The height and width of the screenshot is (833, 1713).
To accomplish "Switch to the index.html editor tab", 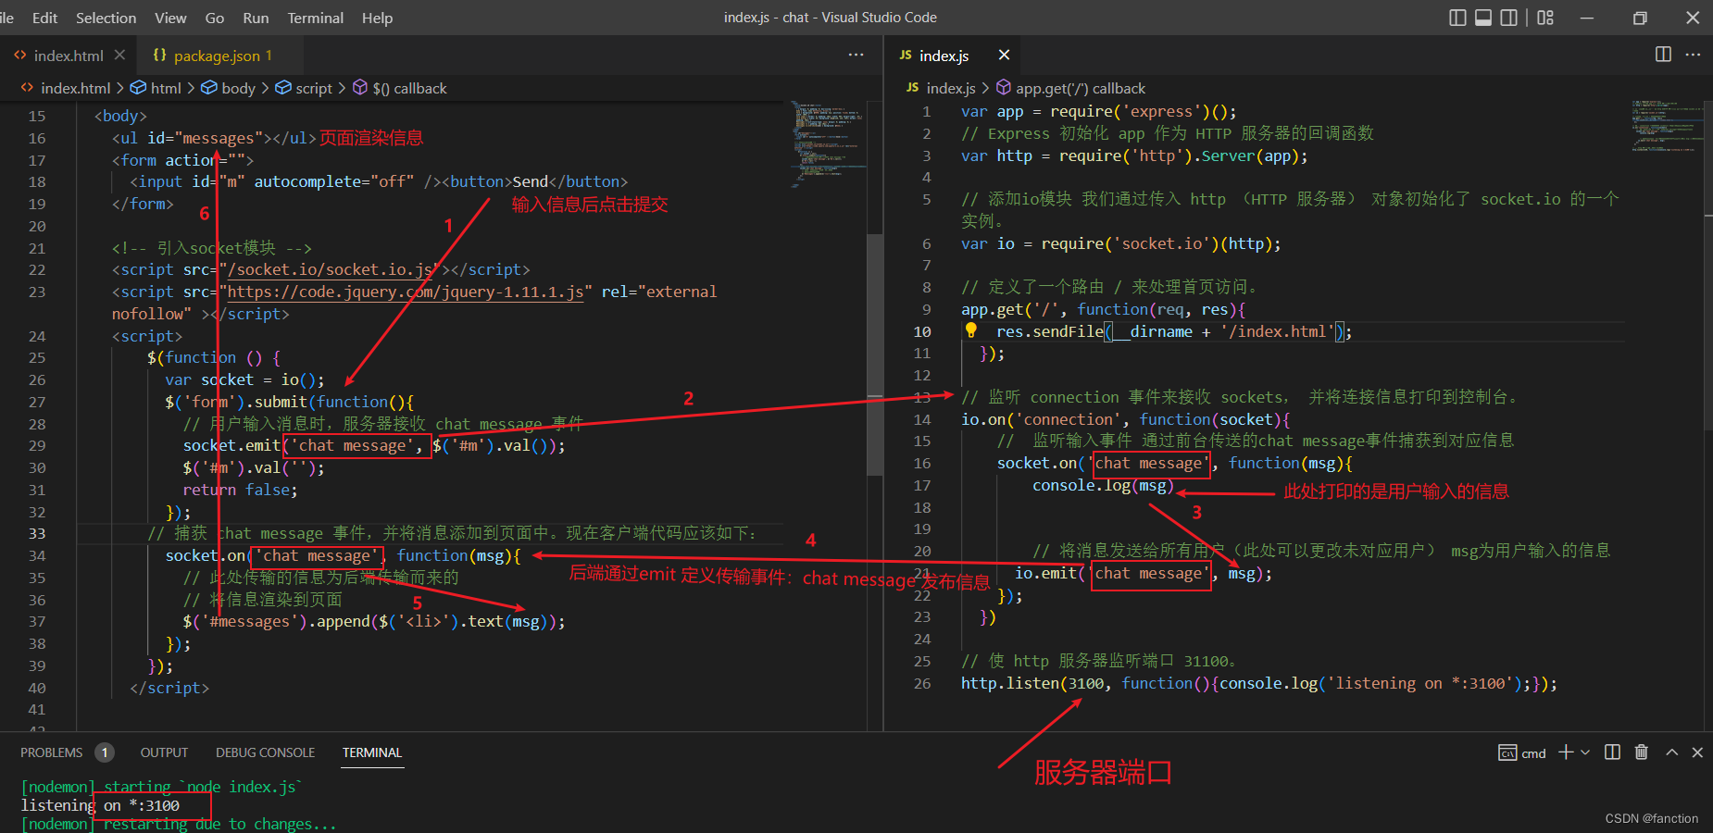I will 68,56.
